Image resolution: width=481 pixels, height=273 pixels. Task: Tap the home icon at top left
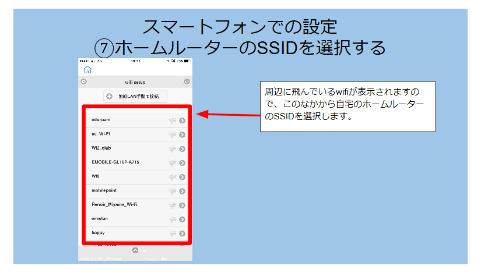click(87, 69)
